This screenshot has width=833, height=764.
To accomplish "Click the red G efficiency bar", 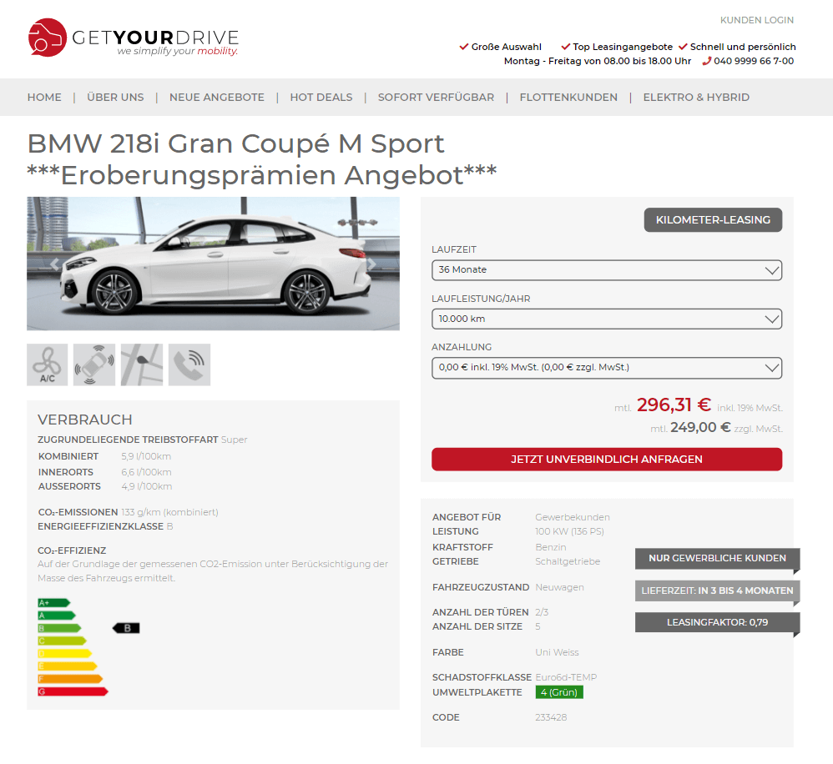I will (x=73, y=691).
